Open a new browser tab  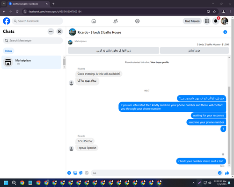click(53, 4)
